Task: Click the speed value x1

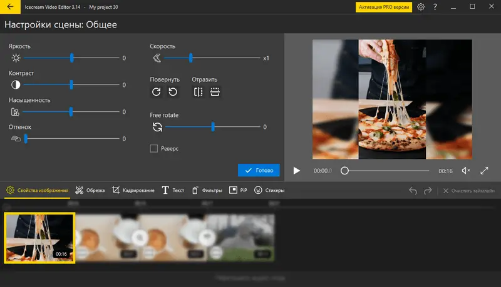Action: pos(266,58)
